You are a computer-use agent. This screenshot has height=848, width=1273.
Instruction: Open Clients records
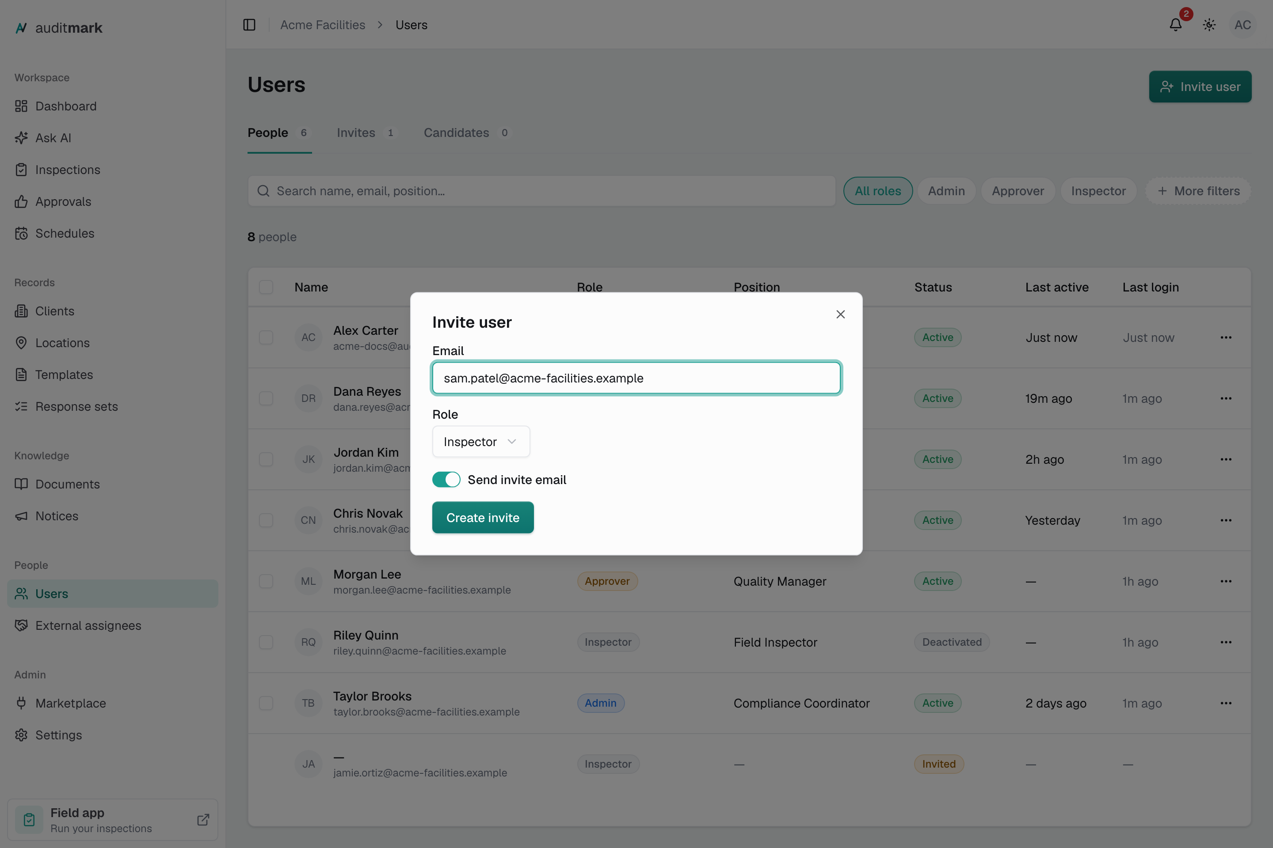pyautogui.click(x=113, y=311)
